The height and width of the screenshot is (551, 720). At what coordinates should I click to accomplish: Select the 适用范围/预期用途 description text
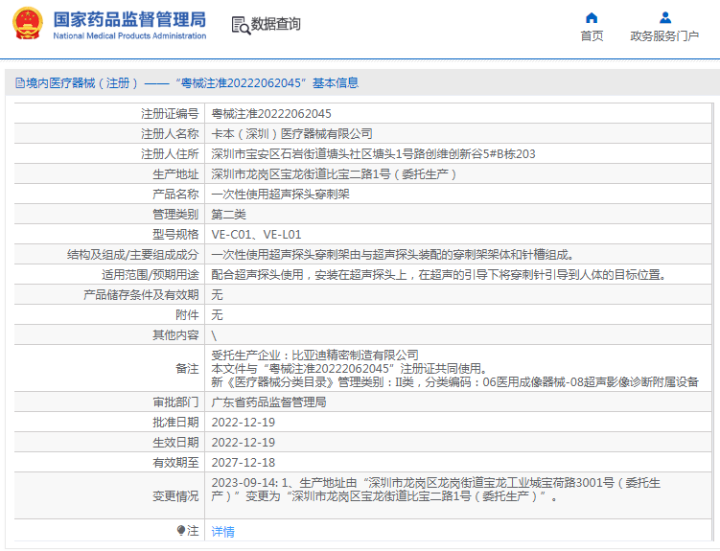[438, 275]
